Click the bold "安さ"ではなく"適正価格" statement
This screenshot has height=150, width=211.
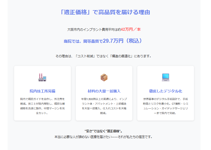click(x=104, y=131)
